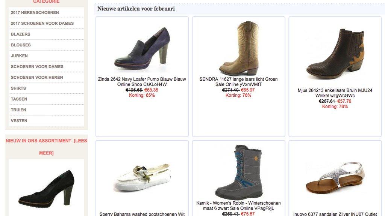Open SENDRA 11627 lange laars title link
This screenshot has height=216, width=385.
coord(238,82)
